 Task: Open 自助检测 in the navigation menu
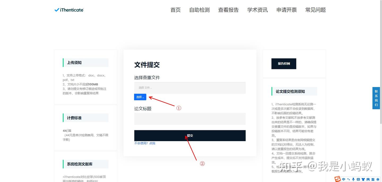[x=199, y=10]
